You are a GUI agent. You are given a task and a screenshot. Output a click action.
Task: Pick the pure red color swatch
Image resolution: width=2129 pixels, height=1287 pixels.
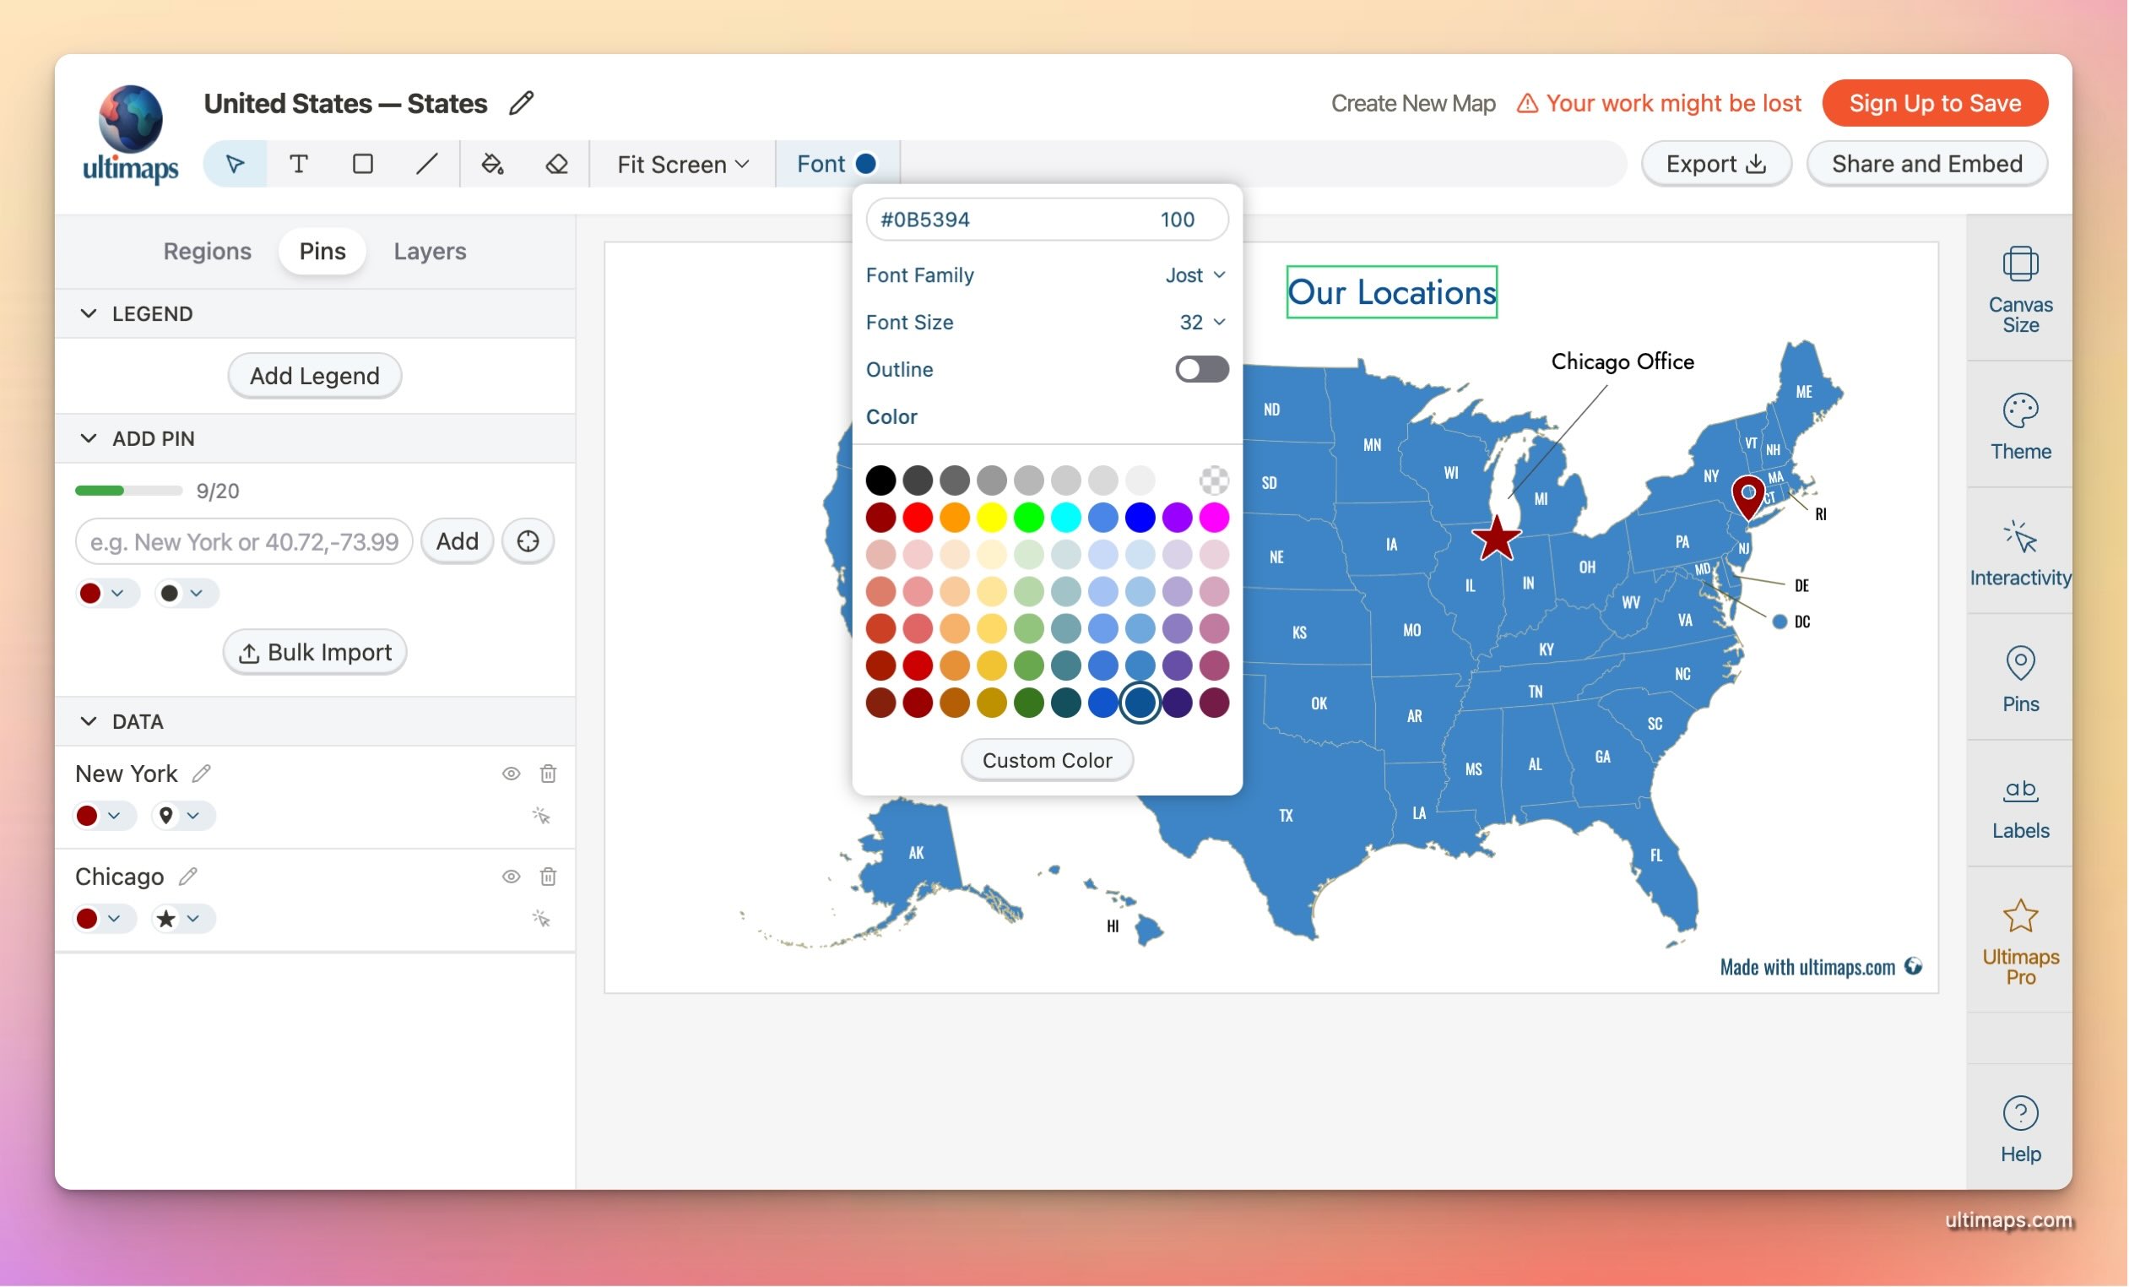pyautogui.click(x=918, y=517)
